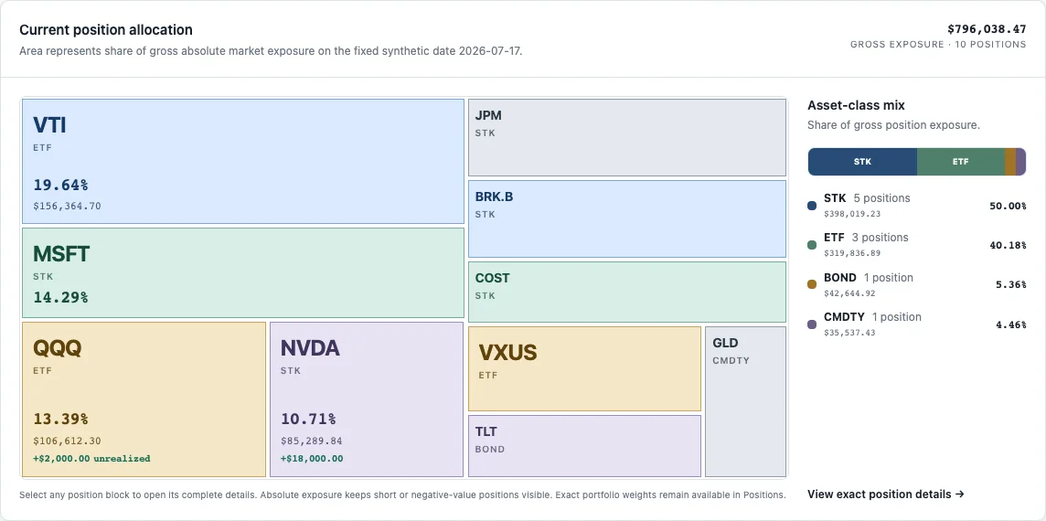Select the QQQ treemap block
Image resolution: width=1046 pixels, height=521 pixels.
click(144, 399)
